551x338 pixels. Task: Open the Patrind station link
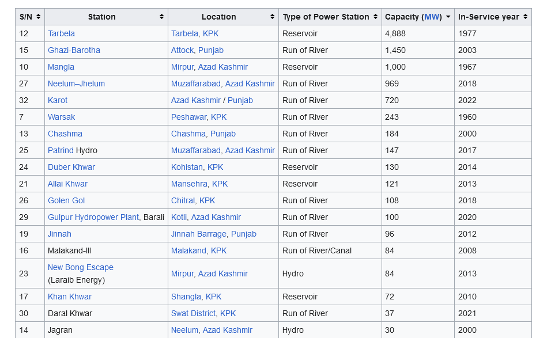click(x=61, y=150)
